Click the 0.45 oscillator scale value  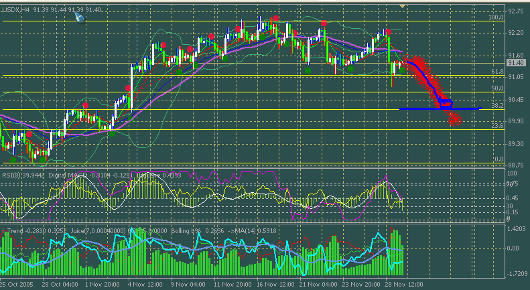click(x=513, y=198)
